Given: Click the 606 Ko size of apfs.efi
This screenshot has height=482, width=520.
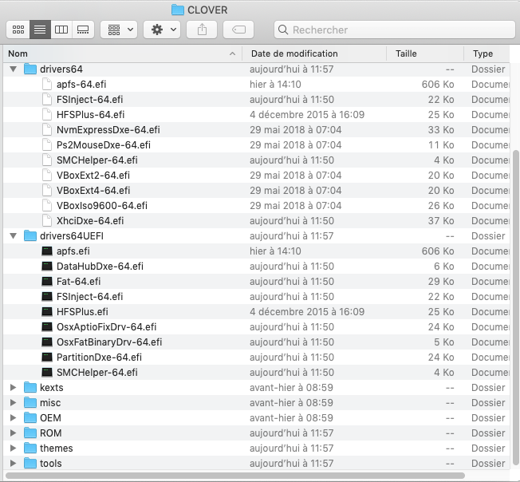Looking at the screenshot, I should 438,251.
